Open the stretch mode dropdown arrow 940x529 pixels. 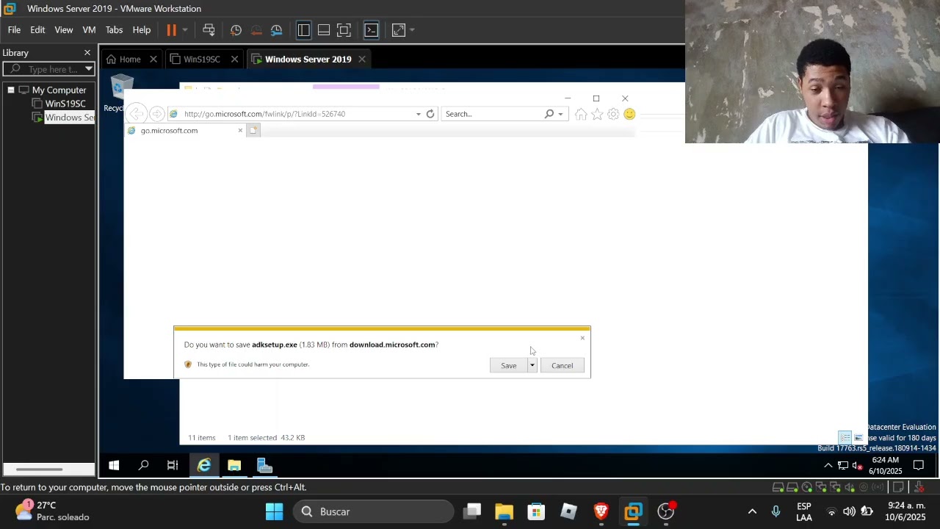pyautogui.click(x=412, y=30)
